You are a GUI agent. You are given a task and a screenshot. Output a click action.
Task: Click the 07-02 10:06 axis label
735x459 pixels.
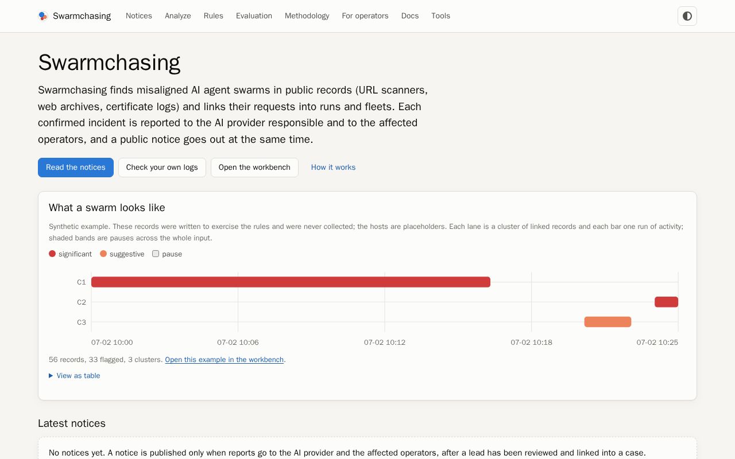click(x=238, y=343)
